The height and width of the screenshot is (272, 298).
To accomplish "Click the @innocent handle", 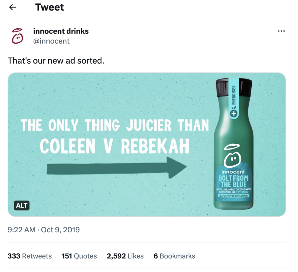I will click(x=51, y=41).
